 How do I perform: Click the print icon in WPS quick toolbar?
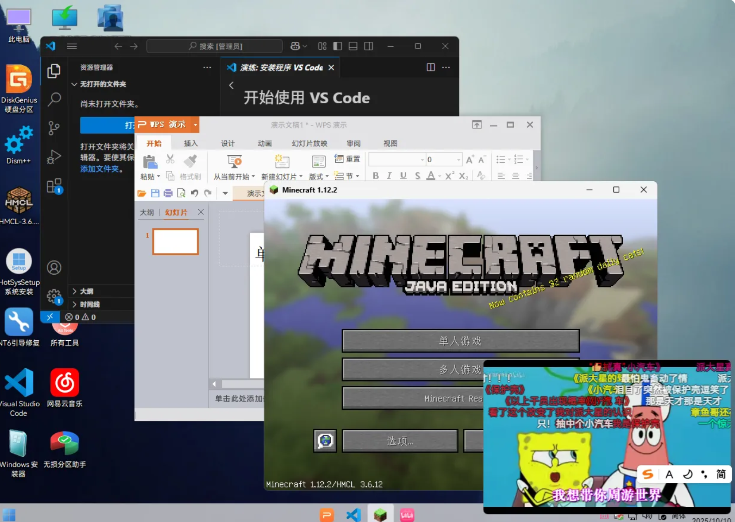tap(168, 193)
